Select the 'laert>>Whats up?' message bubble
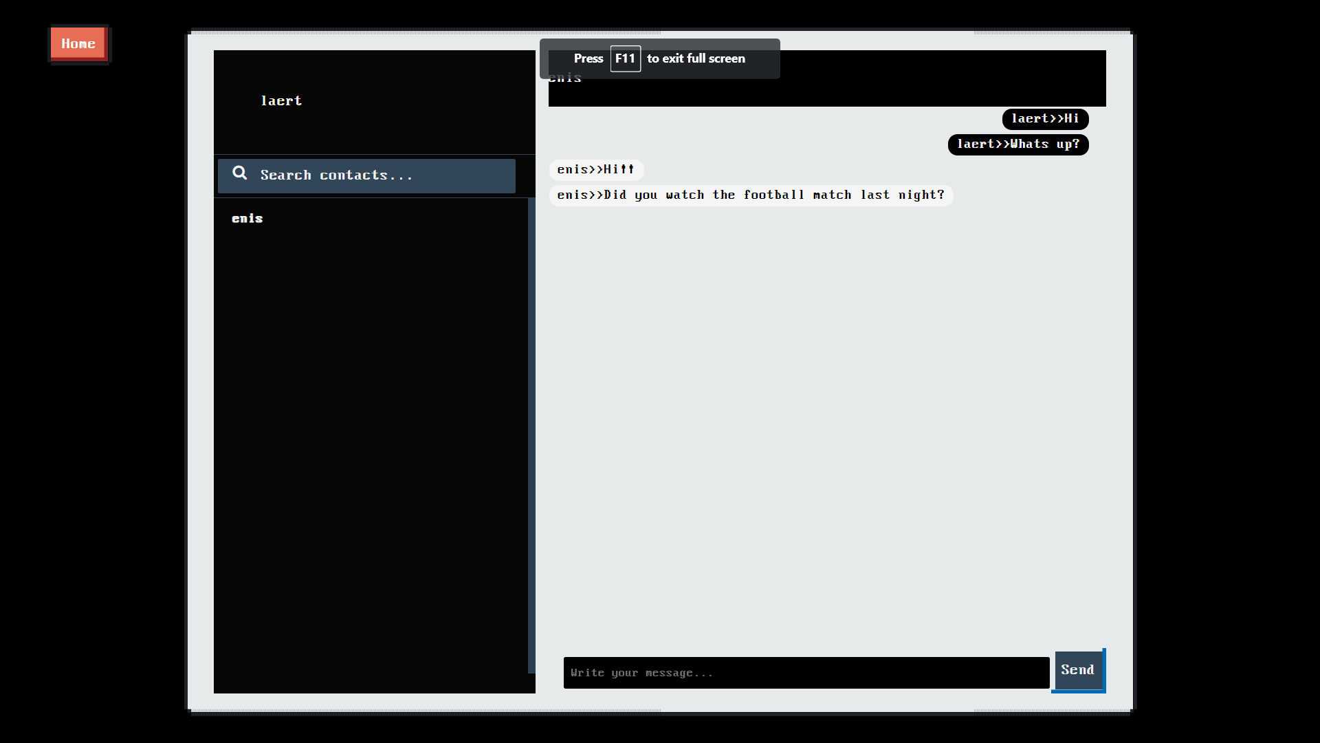This screenshot has width=1320, height=743. (x=1017, y=144)
